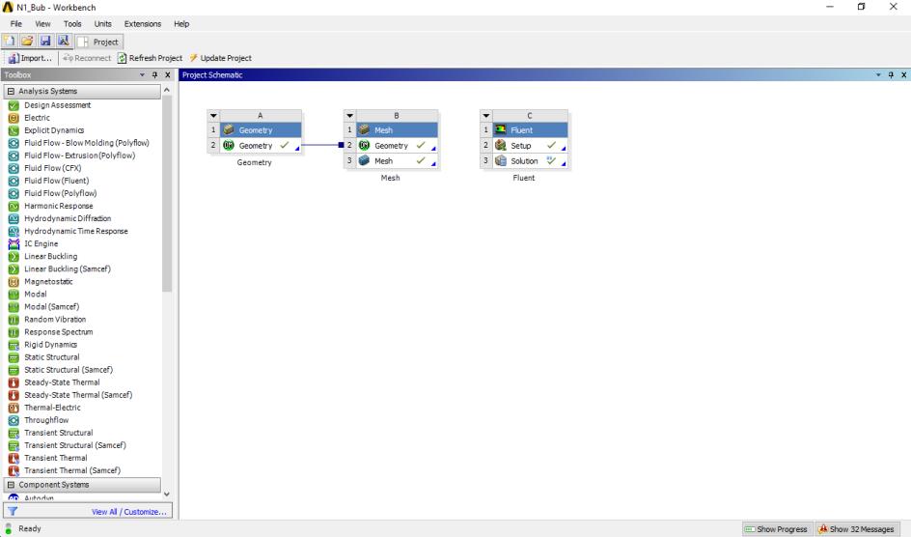The width and height of the screenshot is (911, 537).
Task: Select Throughflow in Toolbox list
Action: tap(46, 420)
